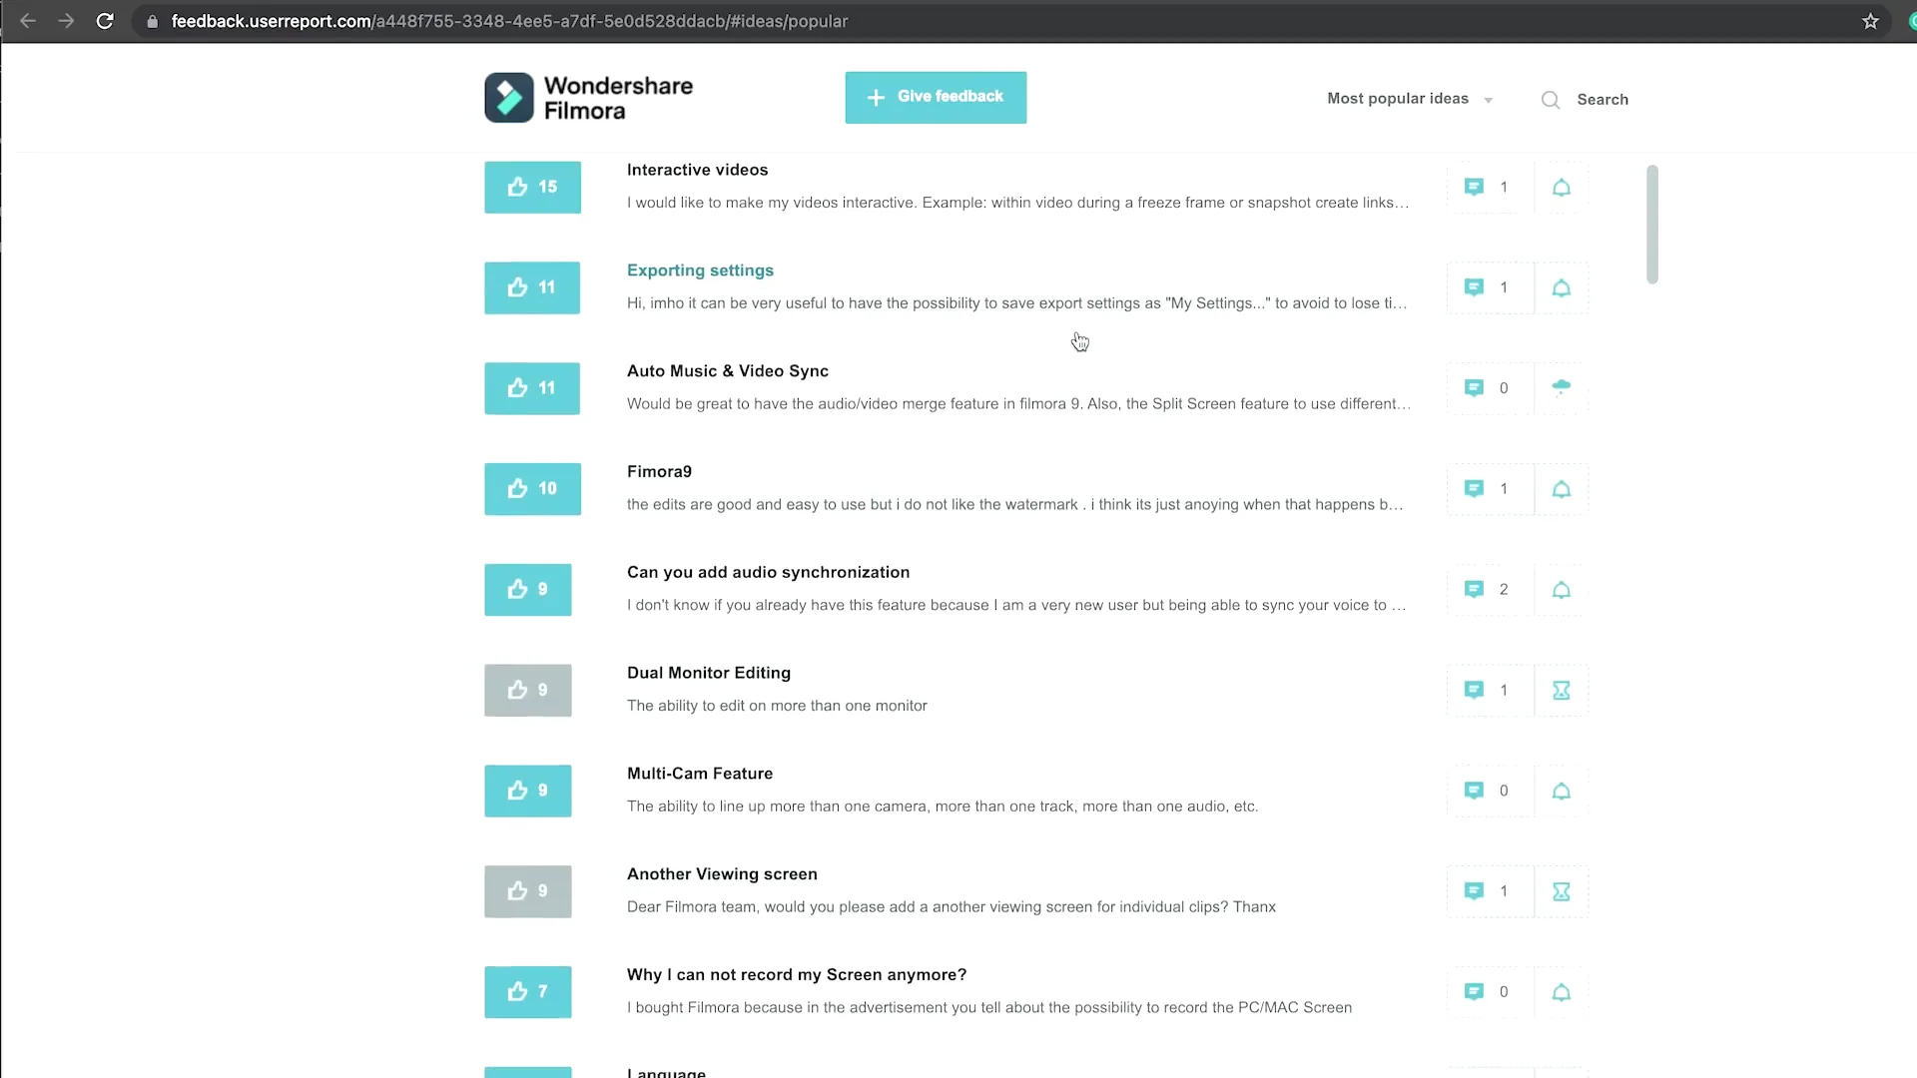The width and height of the screenshot is (1917, 1078).
Task: Click the comment icon on Auto Music & Video Sync
Action: tap(1474, 387)
